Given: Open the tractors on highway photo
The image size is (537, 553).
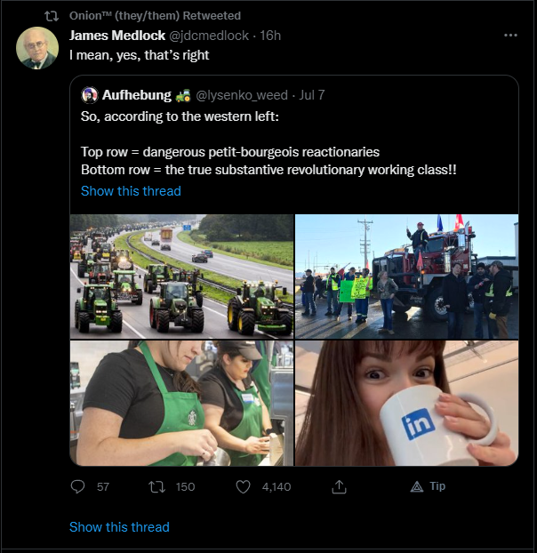Looking at the screenshot, I should click(x=181, y=276).
